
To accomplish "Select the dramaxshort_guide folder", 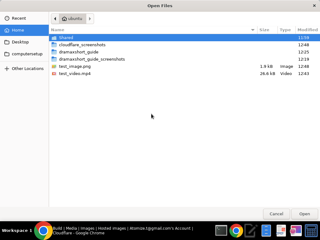I will coord(79,52).
